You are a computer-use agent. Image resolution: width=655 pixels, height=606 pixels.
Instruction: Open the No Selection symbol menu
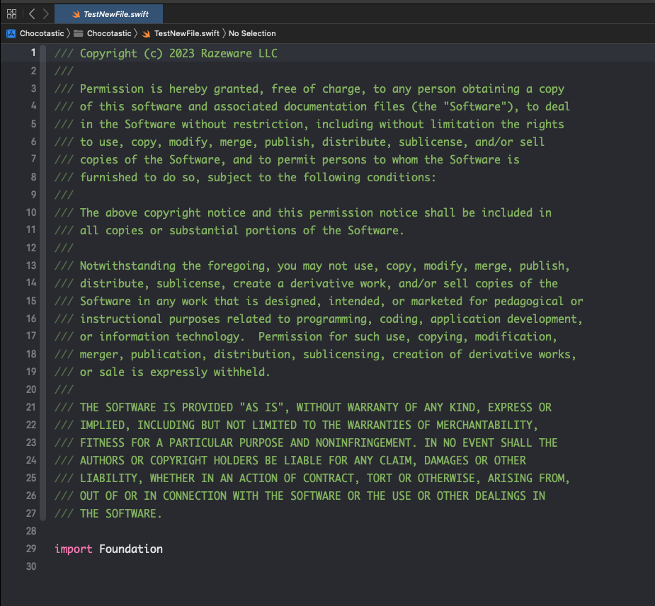pyautogui.click(x=252, y=33)
